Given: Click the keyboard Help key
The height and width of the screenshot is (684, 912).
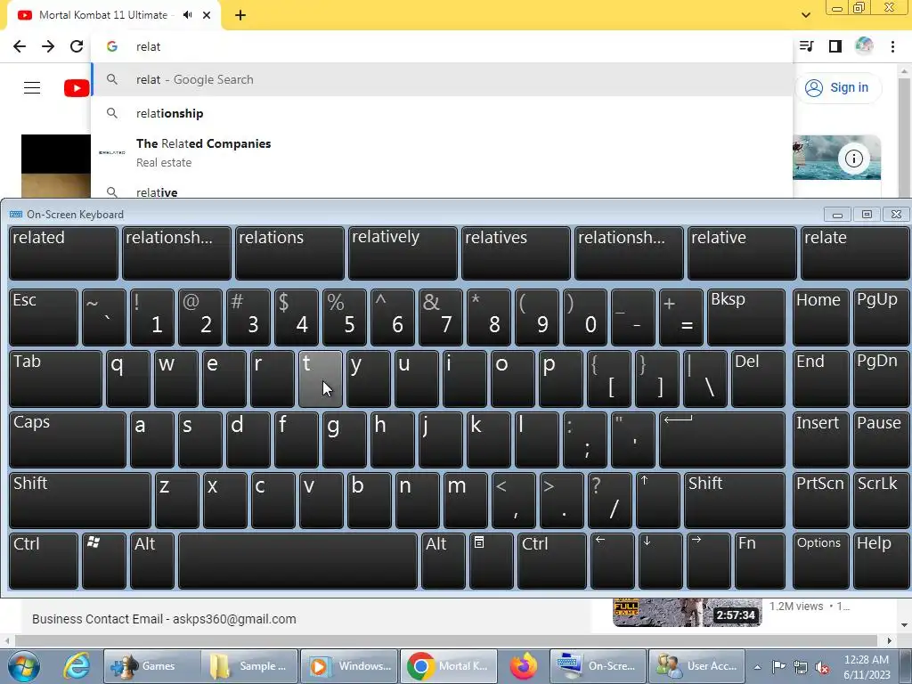Looking at the screenshot, I should click(x=880, y=561).
